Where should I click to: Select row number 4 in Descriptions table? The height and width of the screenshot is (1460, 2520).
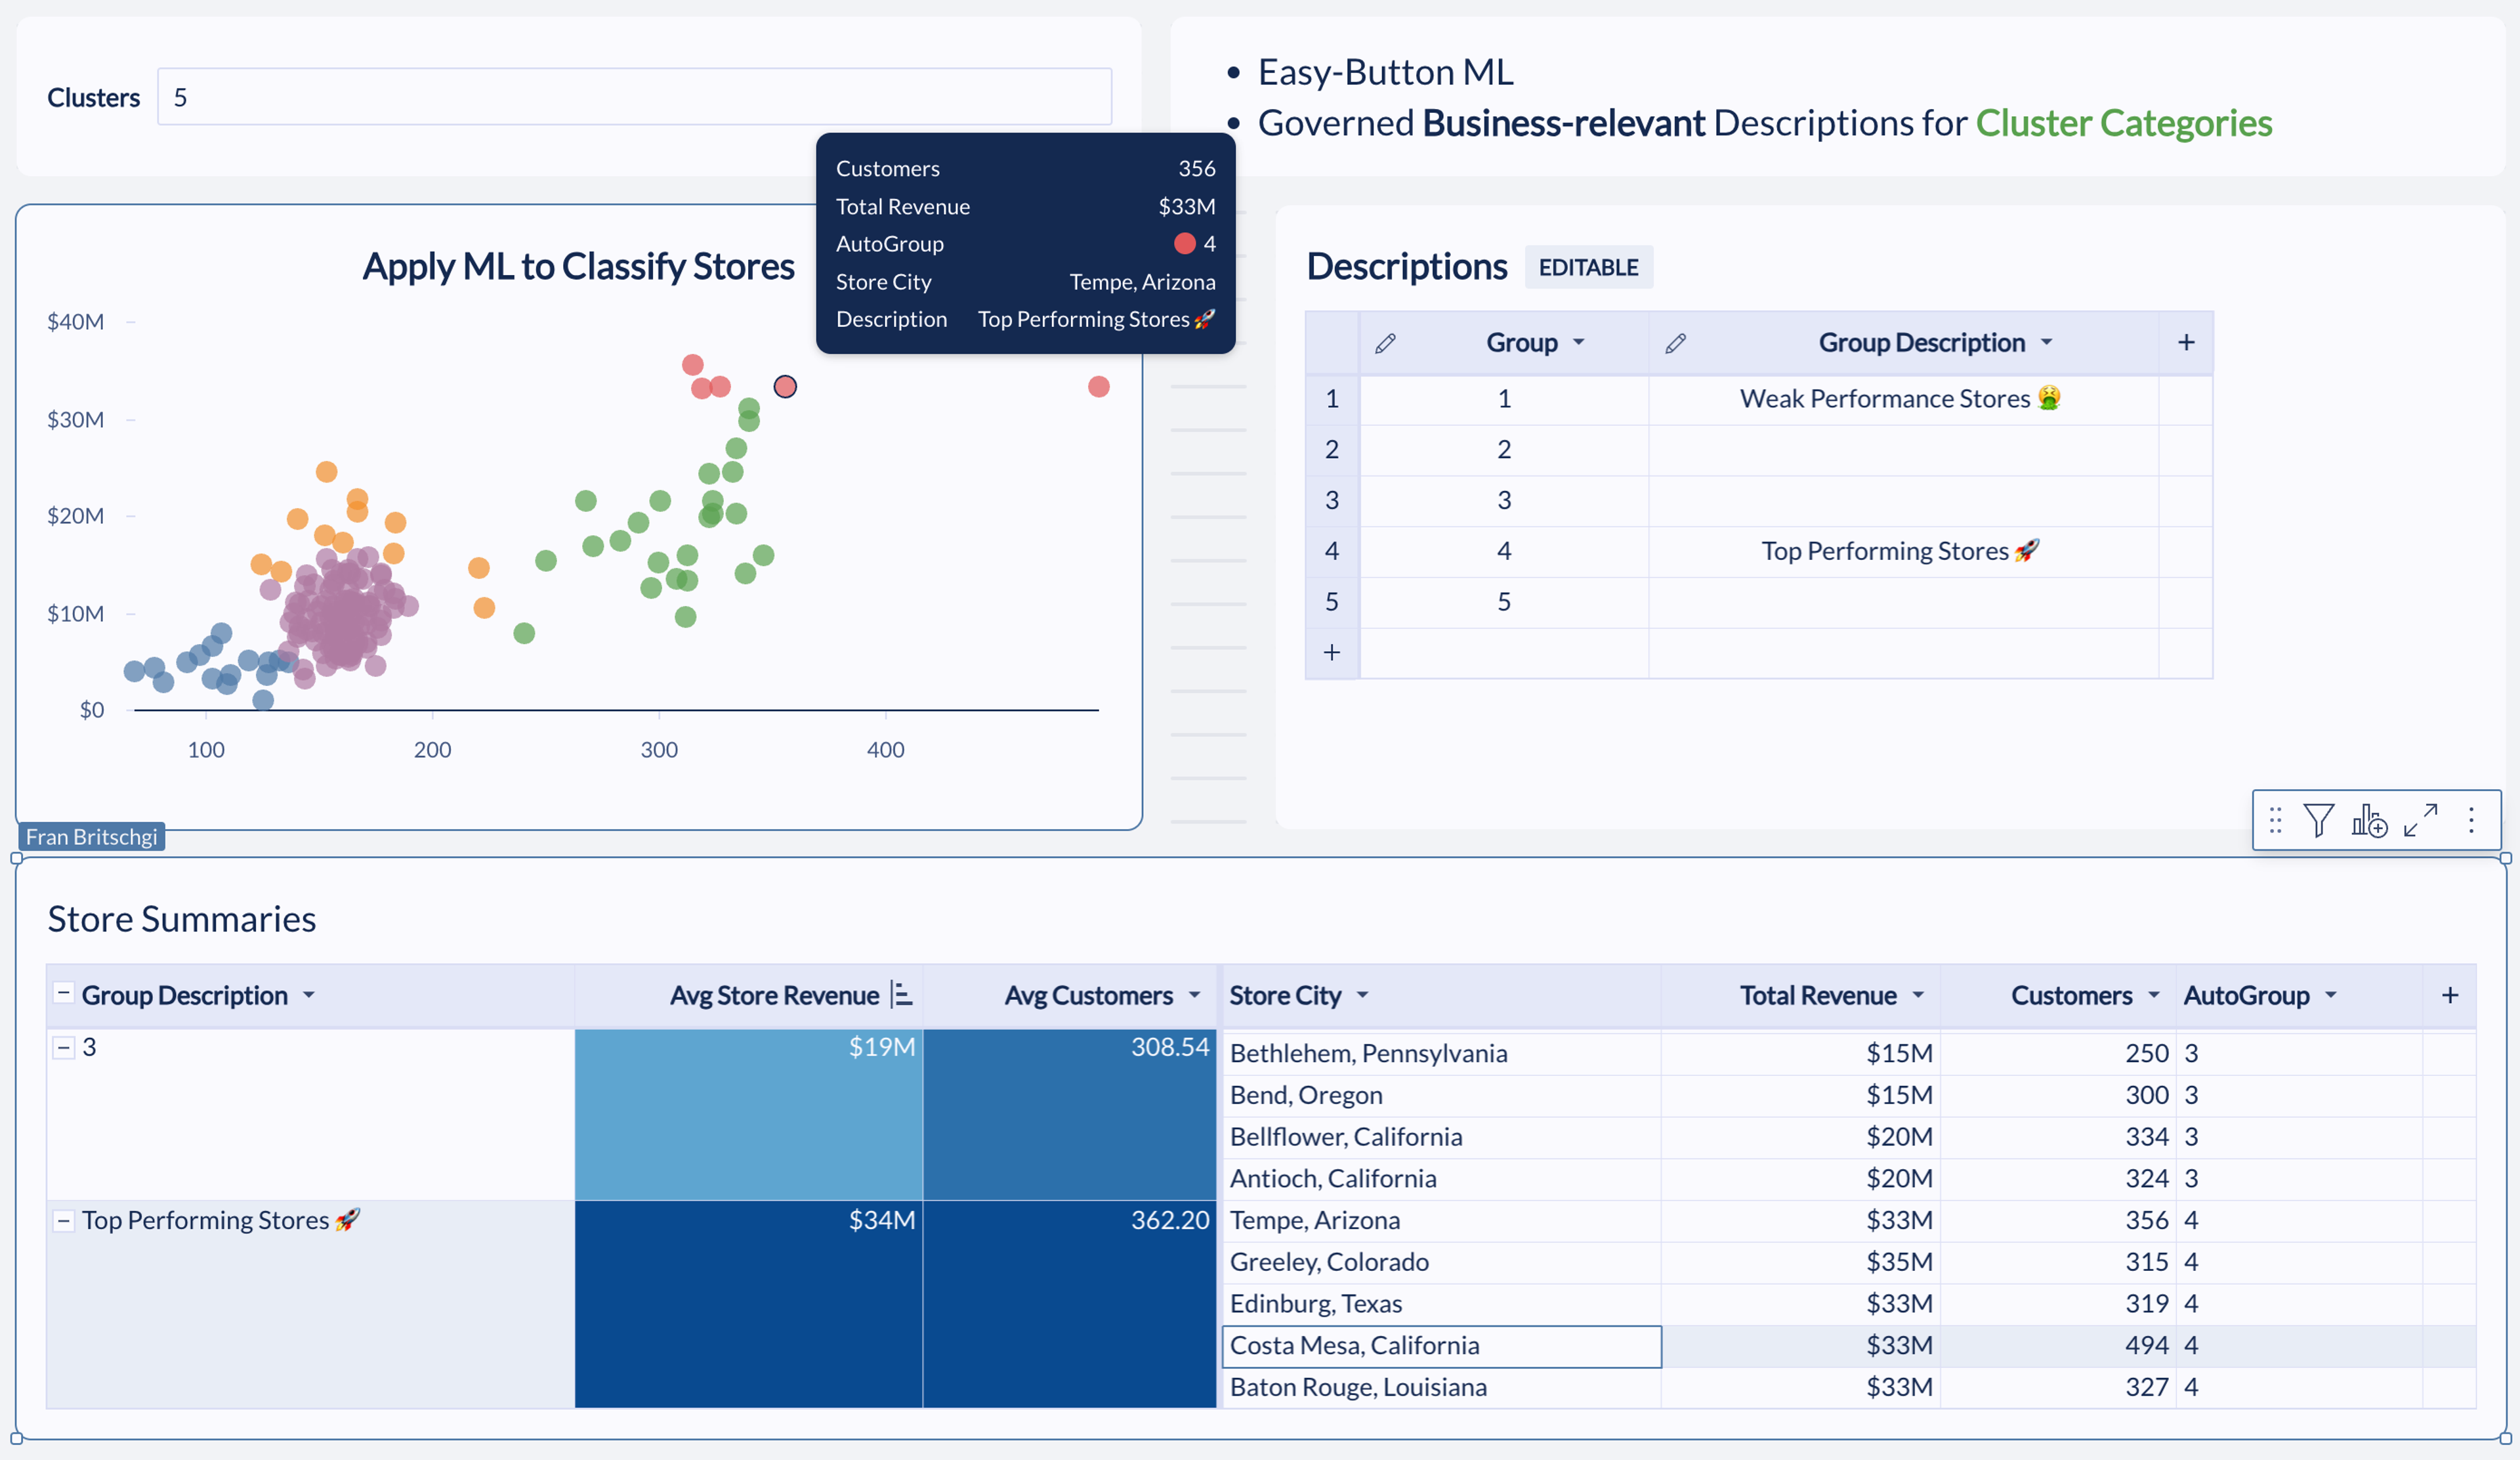pos(1331,551)
